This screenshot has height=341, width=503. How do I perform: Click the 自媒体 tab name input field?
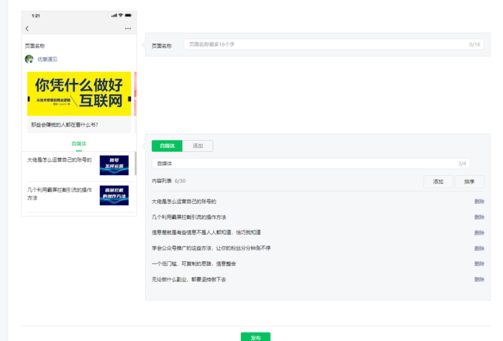(x=311, y=163)
